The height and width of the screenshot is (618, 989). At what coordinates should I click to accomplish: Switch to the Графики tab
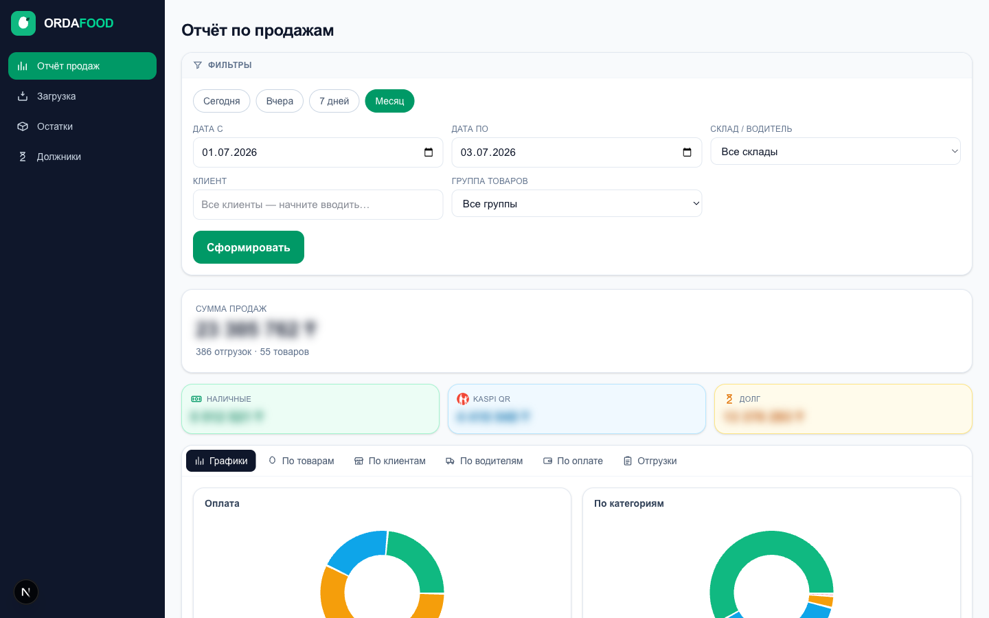(x=221, y=461)
